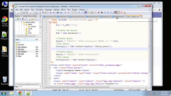Collapse the PHP block fold marker on line 2
This screenshot has height=96, width=171.
tap(50, 22)
